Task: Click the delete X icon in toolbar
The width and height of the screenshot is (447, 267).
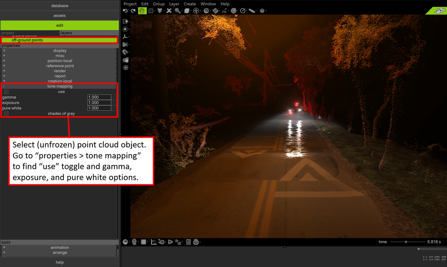Action: (x=169, y=11)
